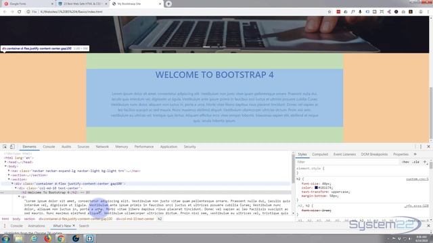Screen dimensions: 433x243
Task: Open the drawer's three-dot menu
Action: (5, 225)
